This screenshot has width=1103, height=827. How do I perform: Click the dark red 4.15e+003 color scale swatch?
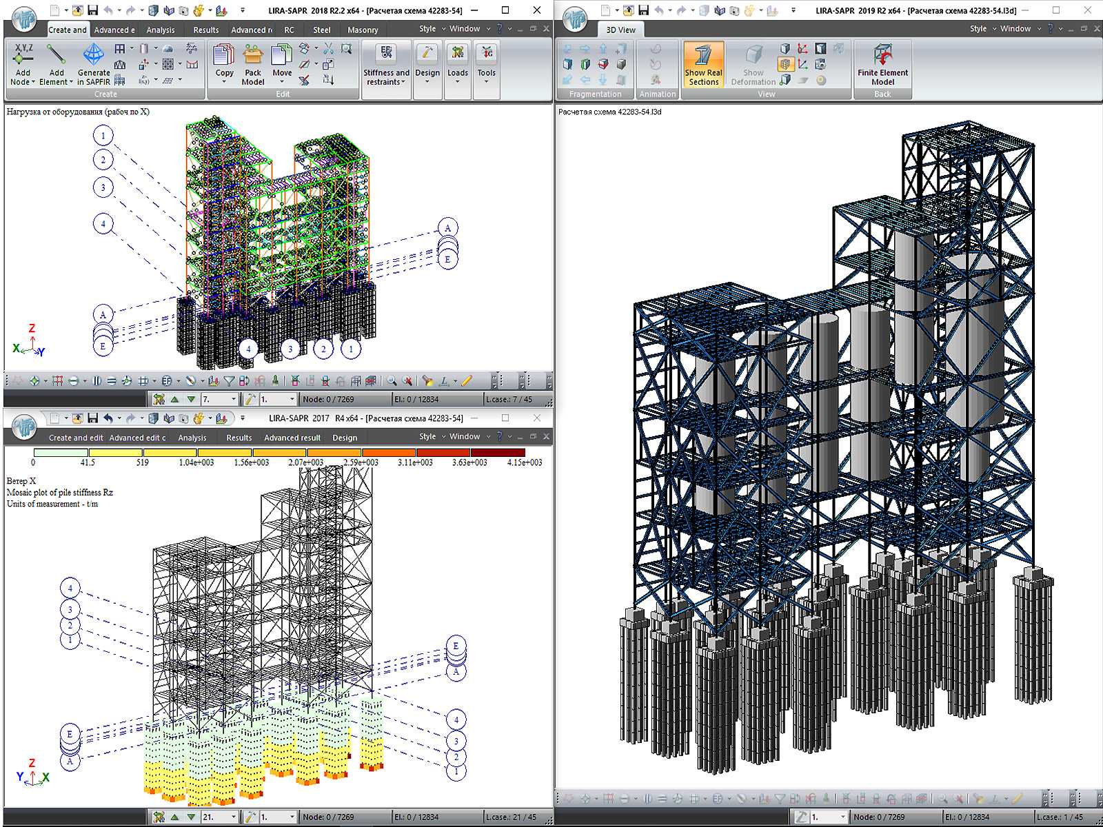coord(498,453)
